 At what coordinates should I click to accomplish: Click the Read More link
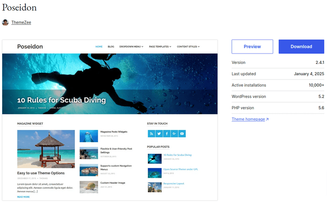(24, 197)
